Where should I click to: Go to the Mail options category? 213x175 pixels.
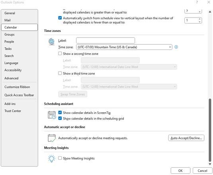[x=19, y=20]
